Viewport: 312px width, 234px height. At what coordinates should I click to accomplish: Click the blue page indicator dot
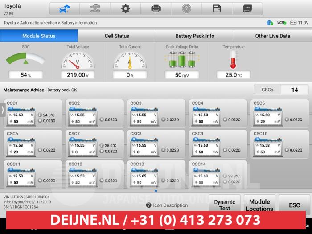tap(156, 191)
